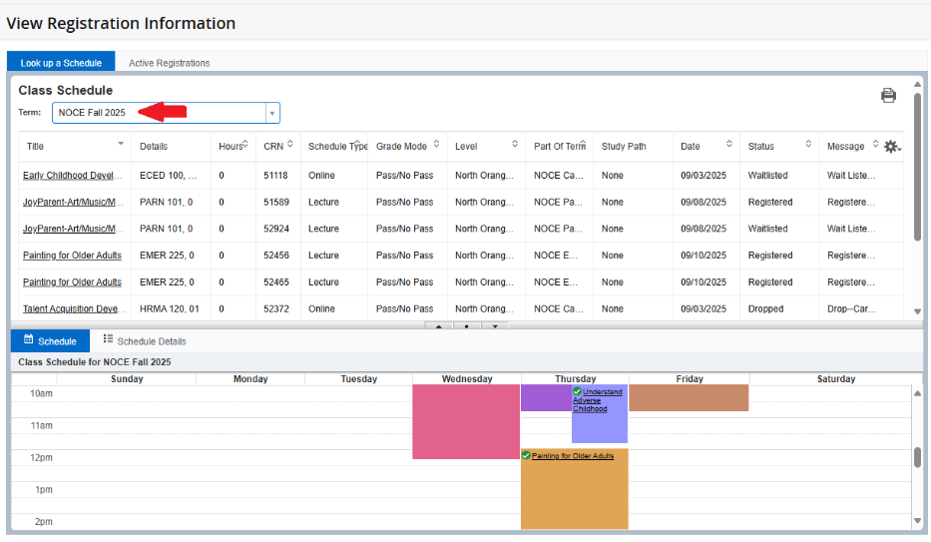Open the table column settings gear
Viewport: 931px width, 542px height.
pos(891,147)
